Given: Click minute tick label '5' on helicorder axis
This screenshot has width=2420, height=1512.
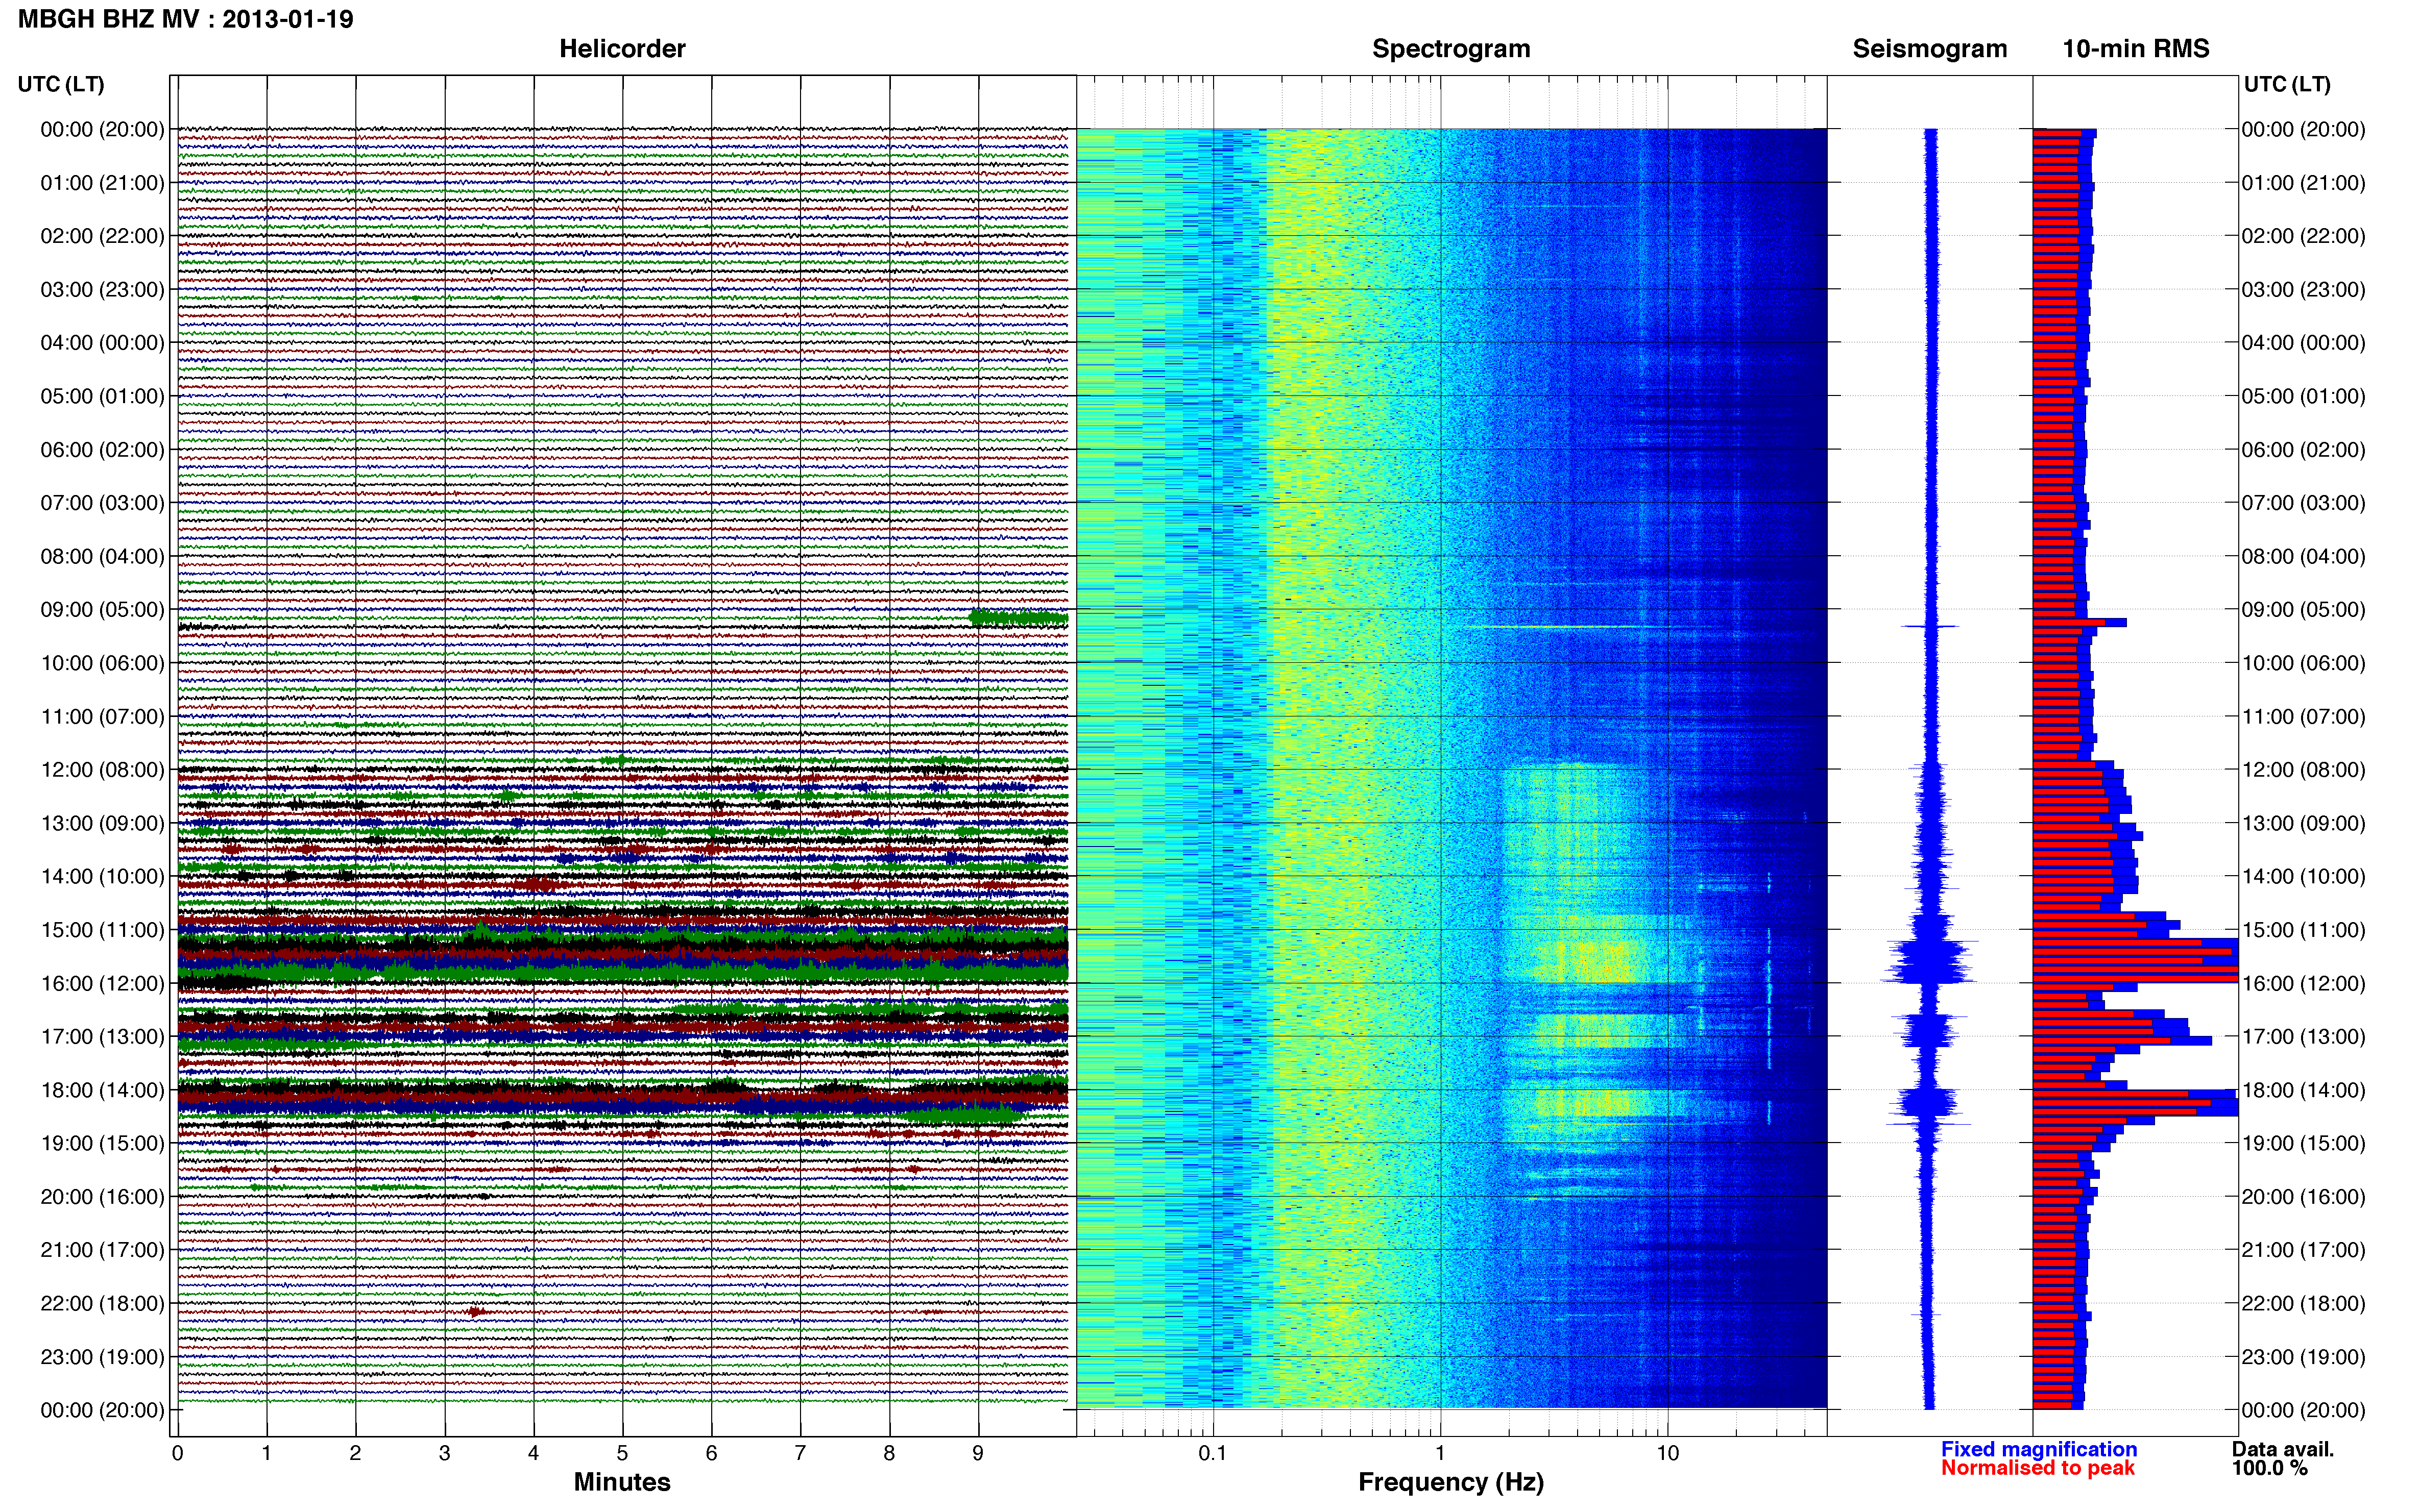Looking at the screenshot, I should coord(622,1453).
